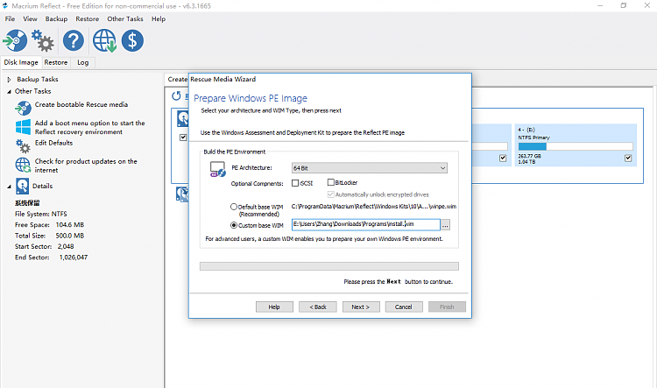Click the File System: NTFS detail

pyautogui.click(x=41, y=214)
